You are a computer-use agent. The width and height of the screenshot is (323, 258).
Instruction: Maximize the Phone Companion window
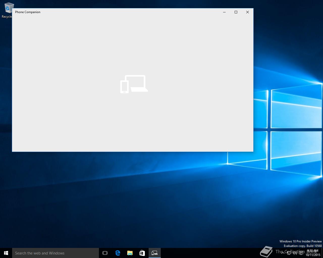[x=236, y=12]
